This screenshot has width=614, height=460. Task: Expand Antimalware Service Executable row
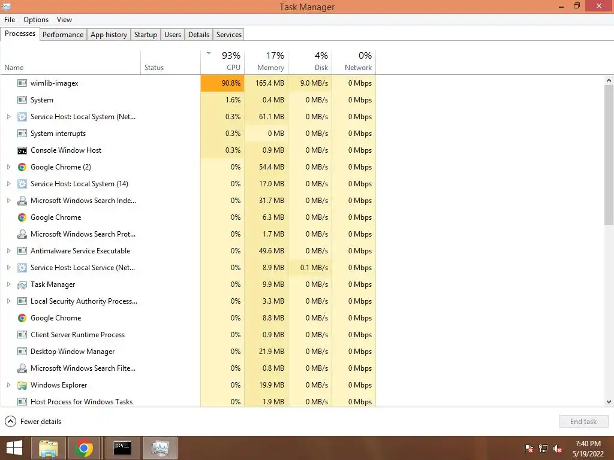pos(8,251)
